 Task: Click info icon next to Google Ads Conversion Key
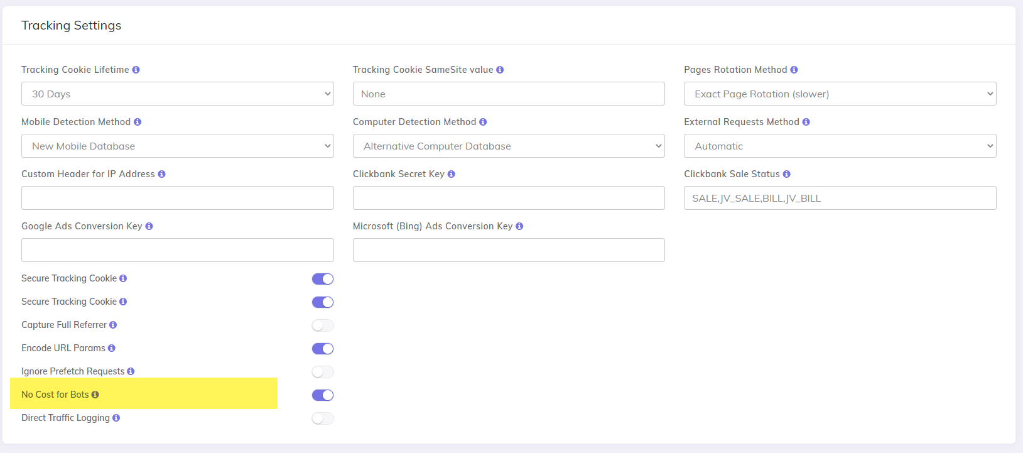coord(149,226)
